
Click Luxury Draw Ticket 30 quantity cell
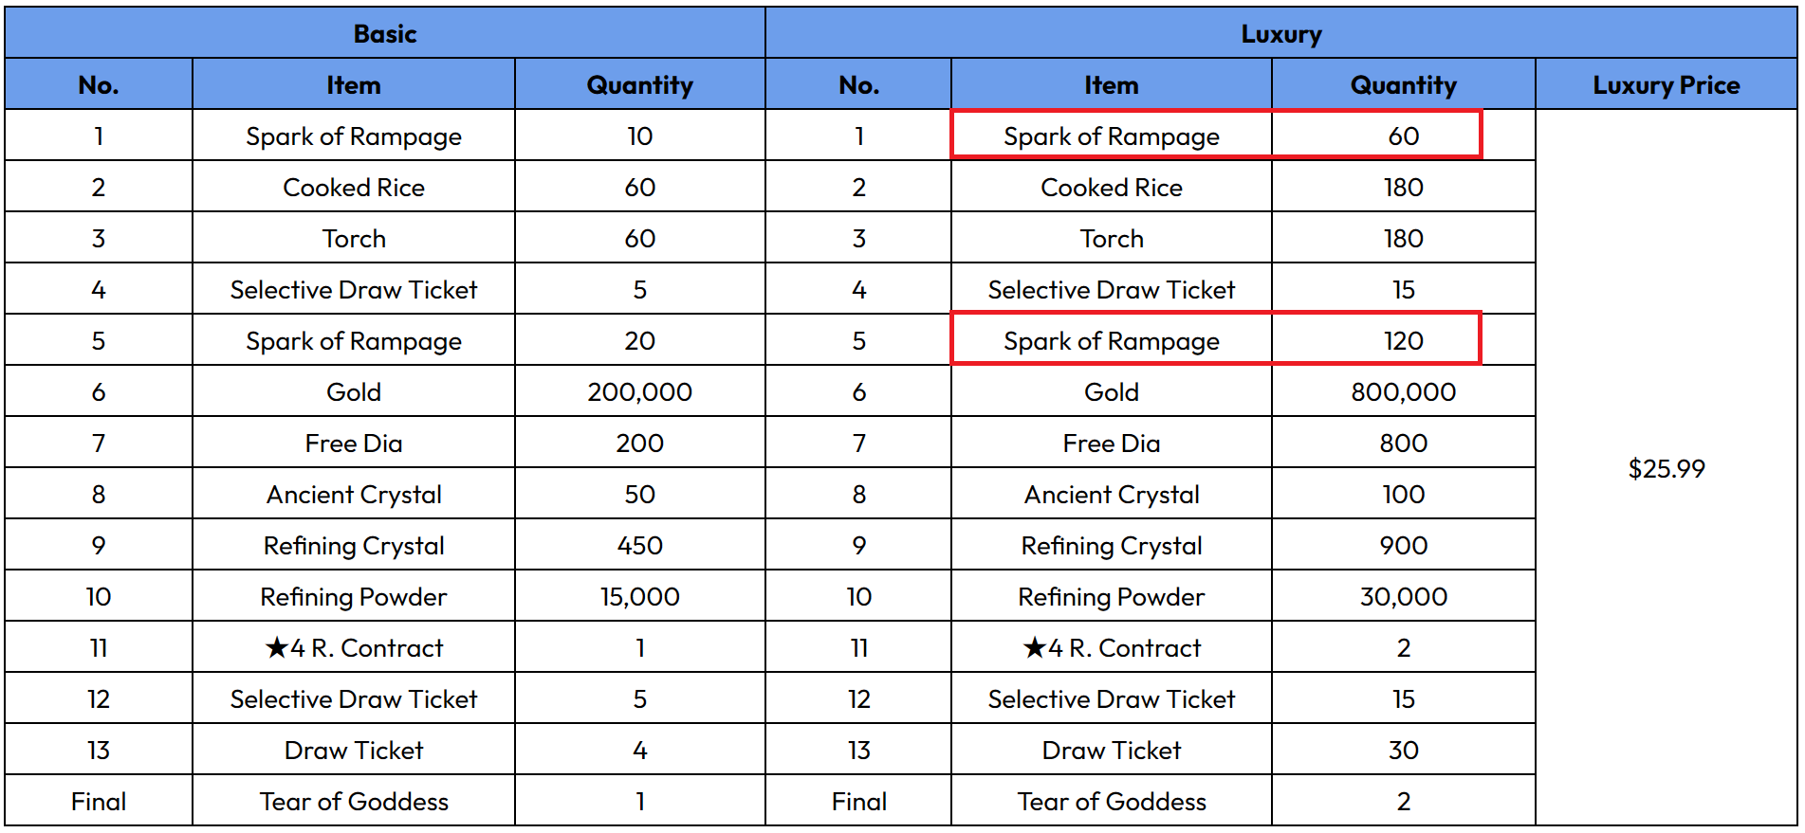[x=1403, y=750]
